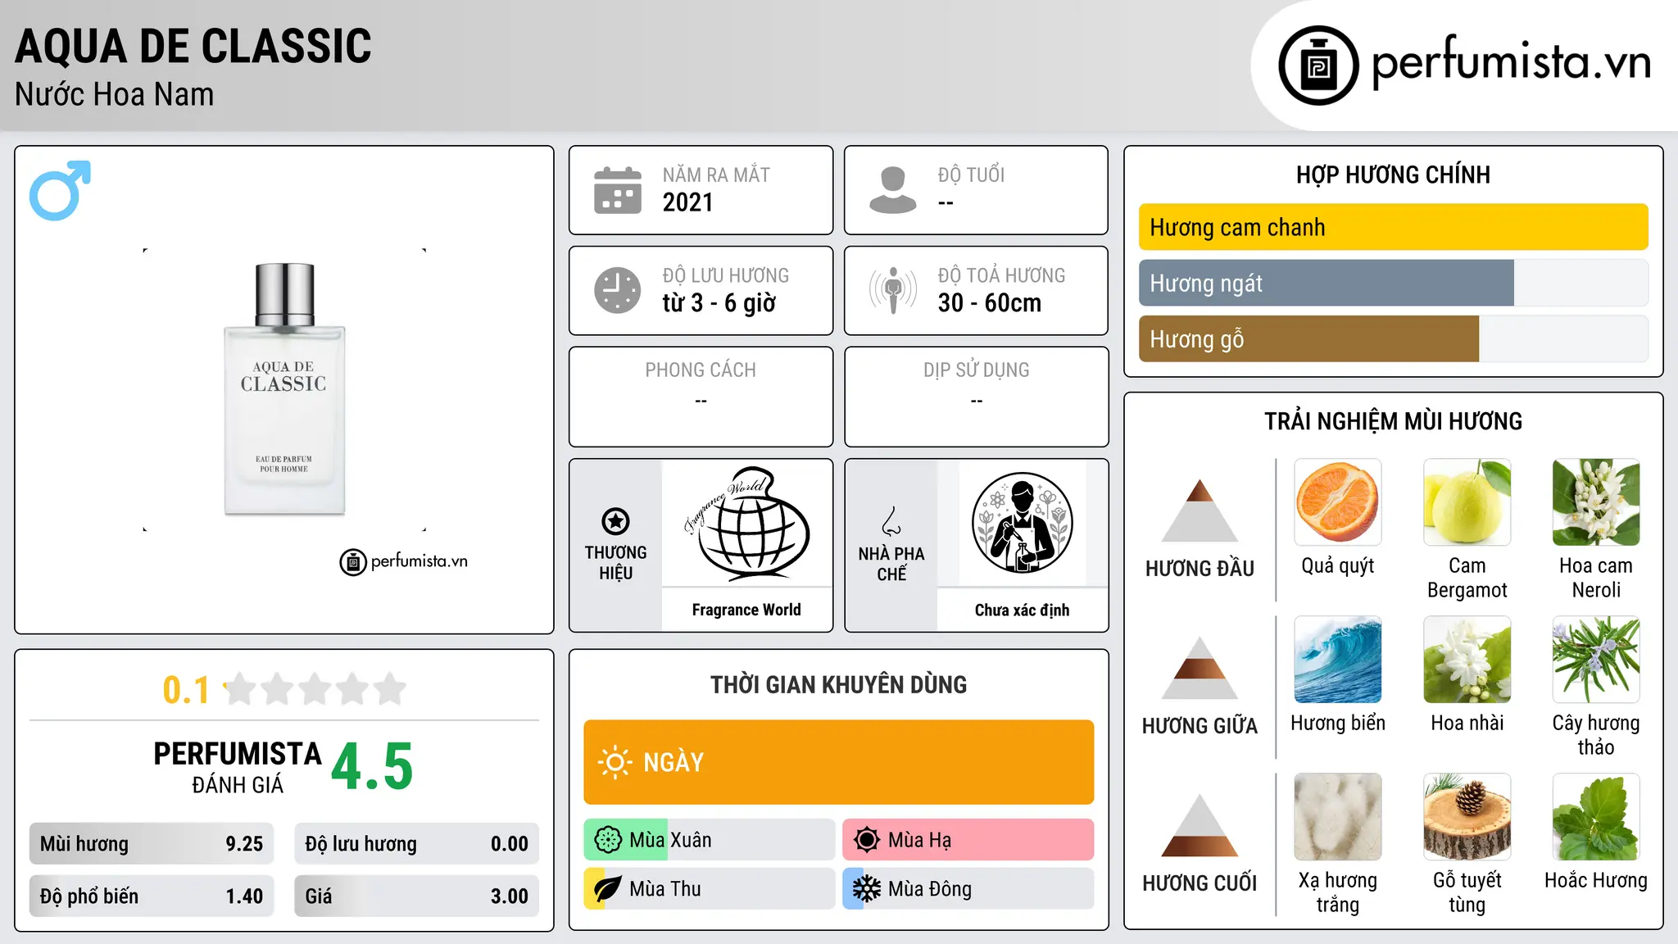The width and height of the screenshot is (1678, 944).
Task: Click the sillage icon beside ĐỘ TOẢ HƯƠNG
Action: (893, 290)
